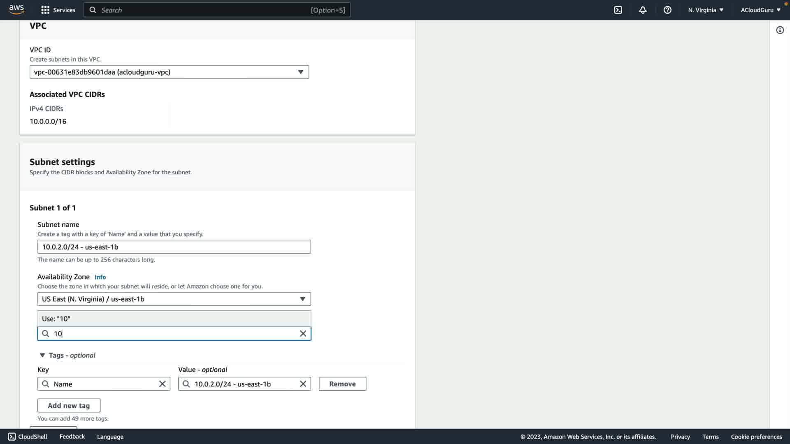Open the N. Virginia region menu
This screenshot has width=790, height=444.
[705, 10]
